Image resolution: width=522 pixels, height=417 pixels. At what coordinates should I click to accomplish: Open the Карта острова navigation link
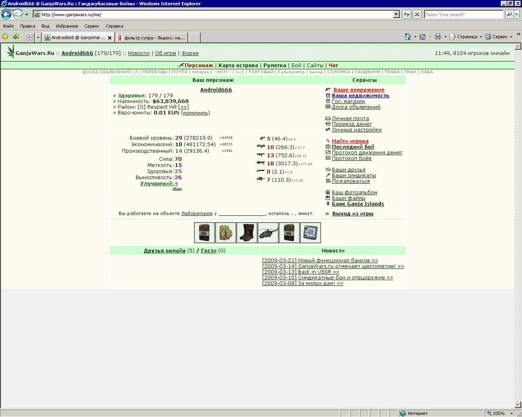click(238, 66)
